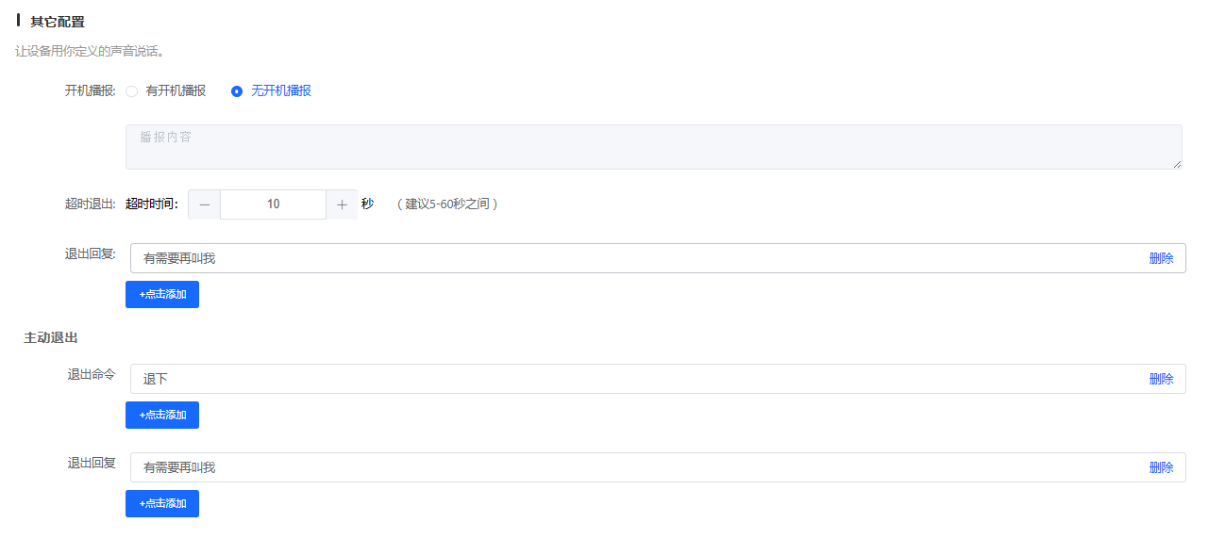Click the 建议5-60秒之间 hint text
1225x539 pixels.
tap(446, 204)
